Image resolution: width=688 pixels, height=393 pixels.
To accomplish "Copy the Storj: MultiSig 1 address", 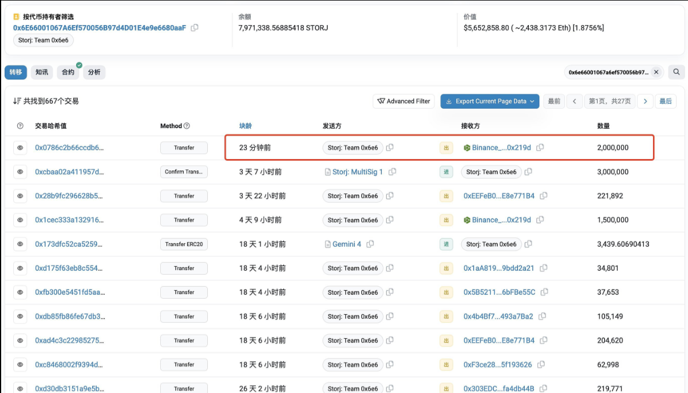I will [x=392, y=172].
